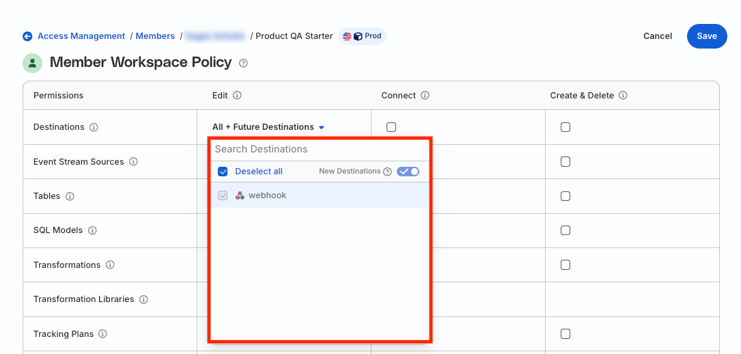The width and height of the screenshot is (741, 354).
Task: Show info for the Connect column
Action: click(x=425, y=96)
